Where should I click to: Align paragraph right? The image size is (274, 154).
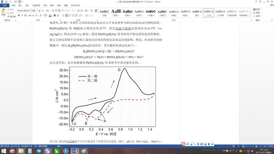point(70,16)
